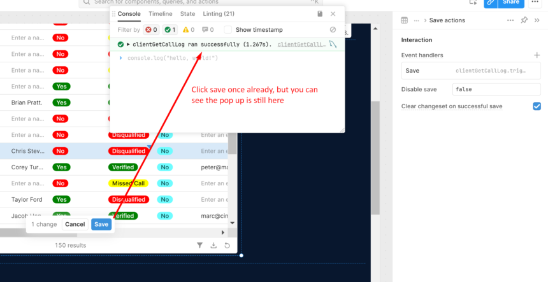Click the 1 change label
This screenshot has width=548, height=282.
44,224
